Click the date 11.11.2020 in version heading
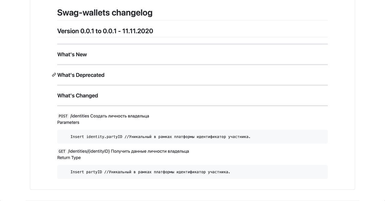The width and height of the screenshot is (385, 201). click(137, 31)
